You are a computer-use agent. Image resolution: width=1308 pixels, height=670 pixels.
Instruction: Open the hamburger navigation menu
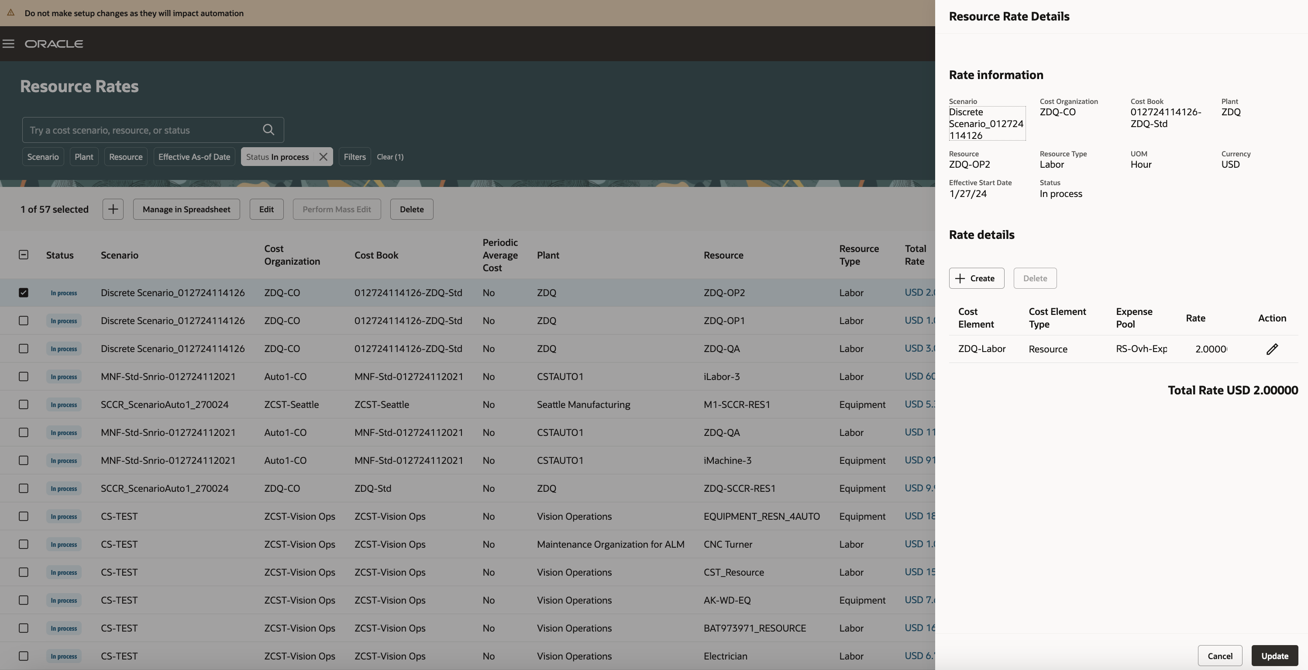8,44
